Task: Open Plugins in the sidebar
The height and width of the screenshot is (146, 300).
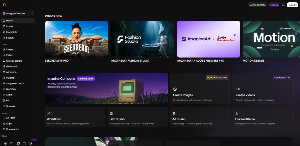Action: point(18,78)
